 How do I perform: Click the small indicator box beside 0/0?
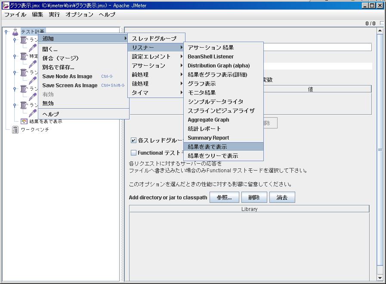coord(382,23)
